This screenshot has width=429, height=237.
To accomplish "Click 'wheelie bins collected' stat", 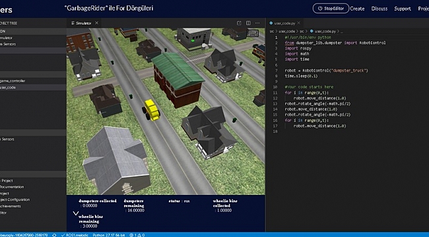I will pyautogui.click(x=225, y=205).
